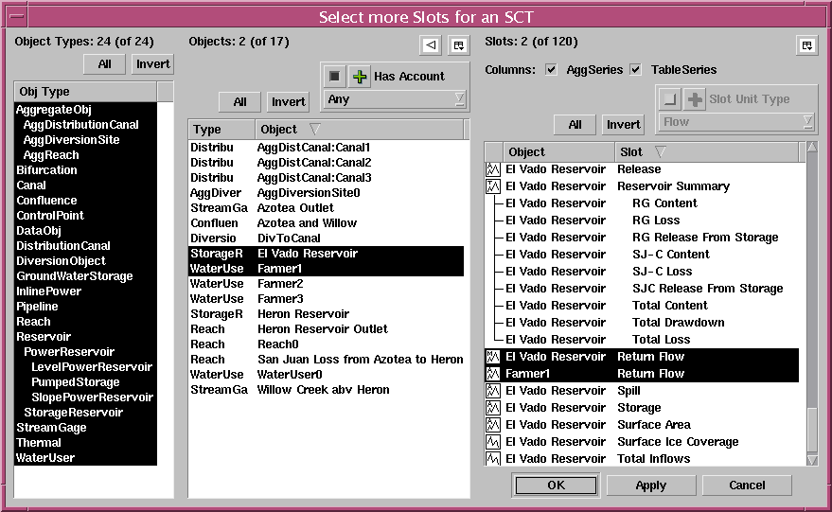Open the Has Account 'Any' dropdown
The width and height of the screenshot is (832, 512).
[x=396, y=99]
